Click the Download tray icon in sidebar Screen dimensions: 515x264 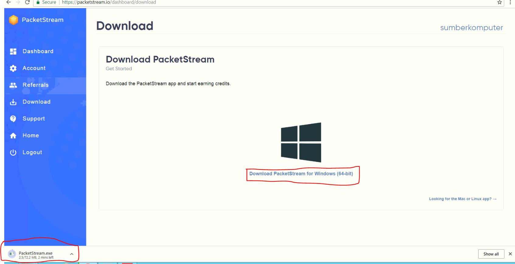coord(13,102)
